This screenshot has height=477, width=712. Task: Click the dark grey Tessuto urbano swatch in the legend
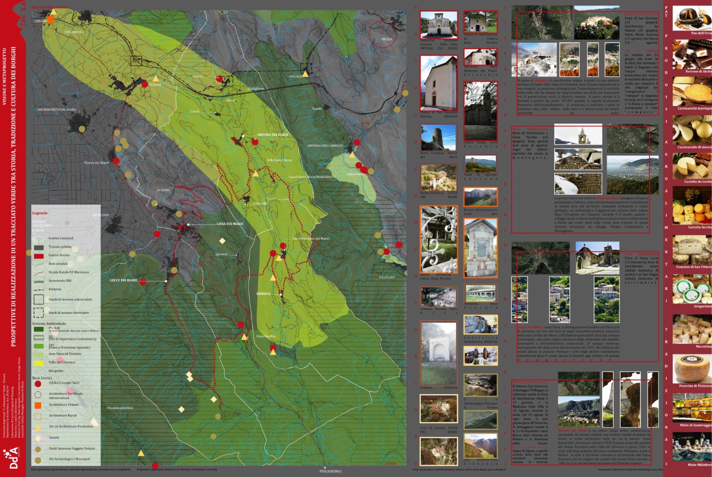click(39, 247)
